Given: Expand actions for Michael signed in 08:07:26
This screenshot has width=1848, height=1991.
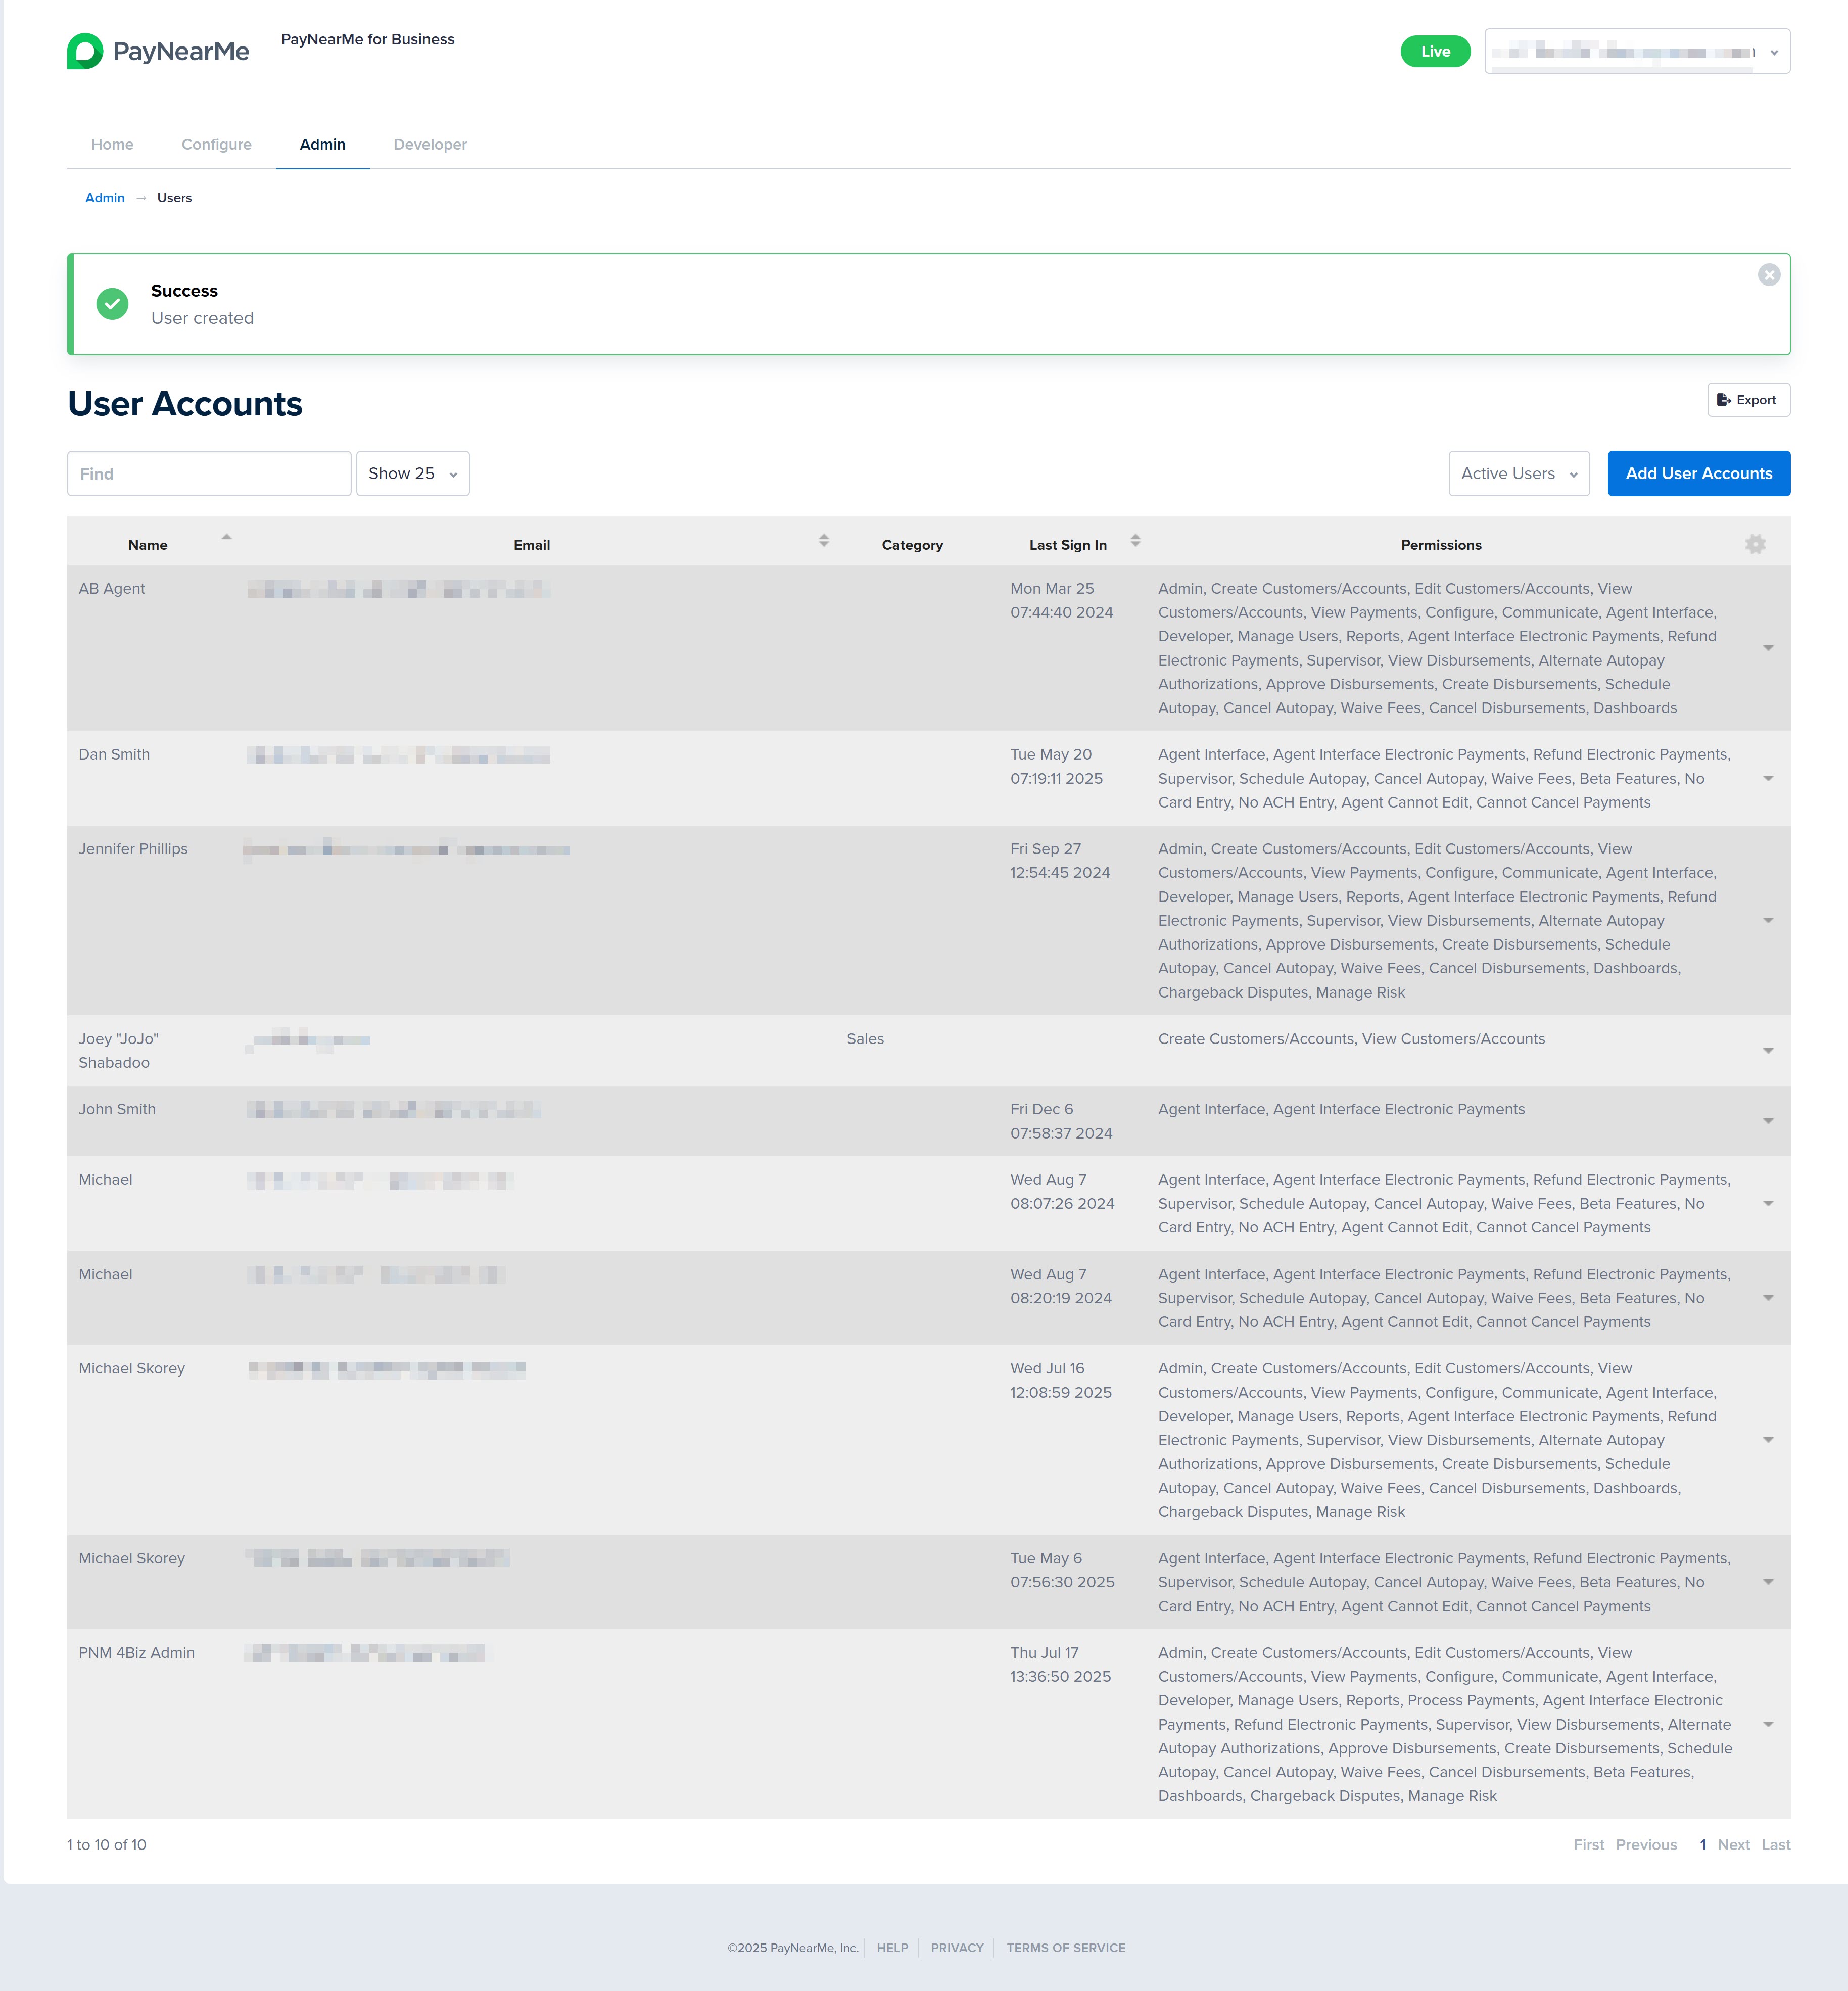Looking at the screenshot, I should 1768,1204.
